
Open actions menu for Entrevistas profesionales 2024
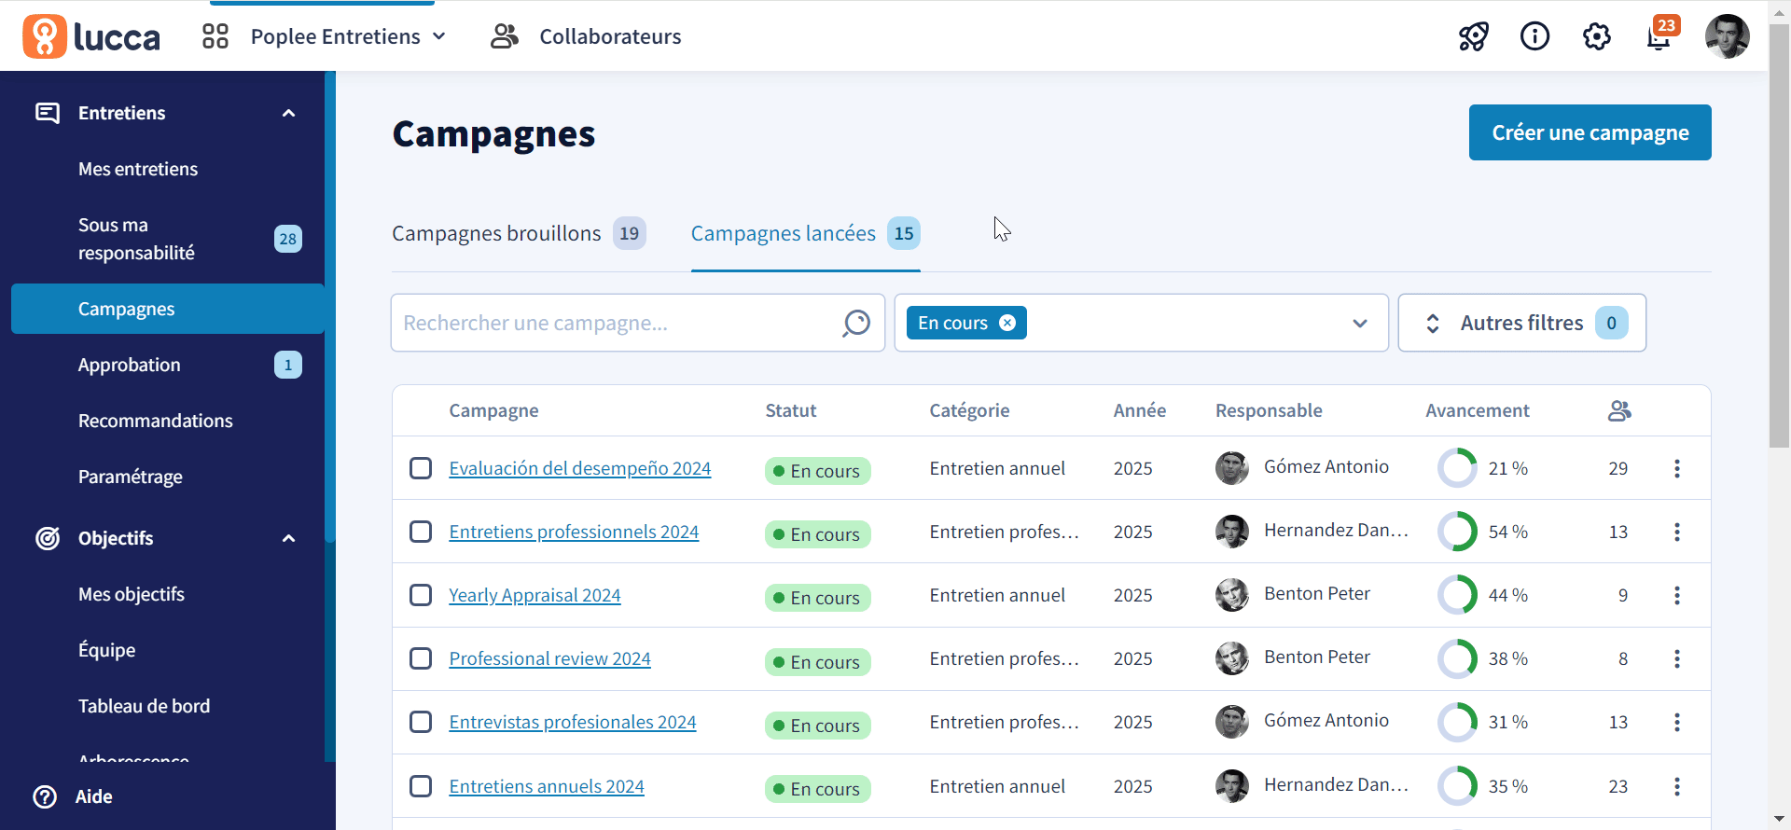pos(1677,722)
